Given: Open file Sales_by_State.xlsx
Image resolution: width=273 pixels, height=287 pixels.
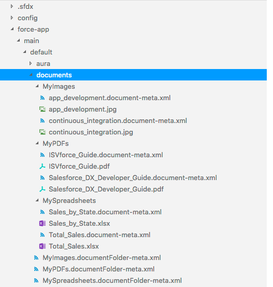Looking at the screenshot, I should pyautogui.click(x=79, y=224).
